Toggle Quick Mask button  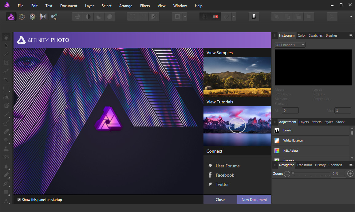click(177, 17)
